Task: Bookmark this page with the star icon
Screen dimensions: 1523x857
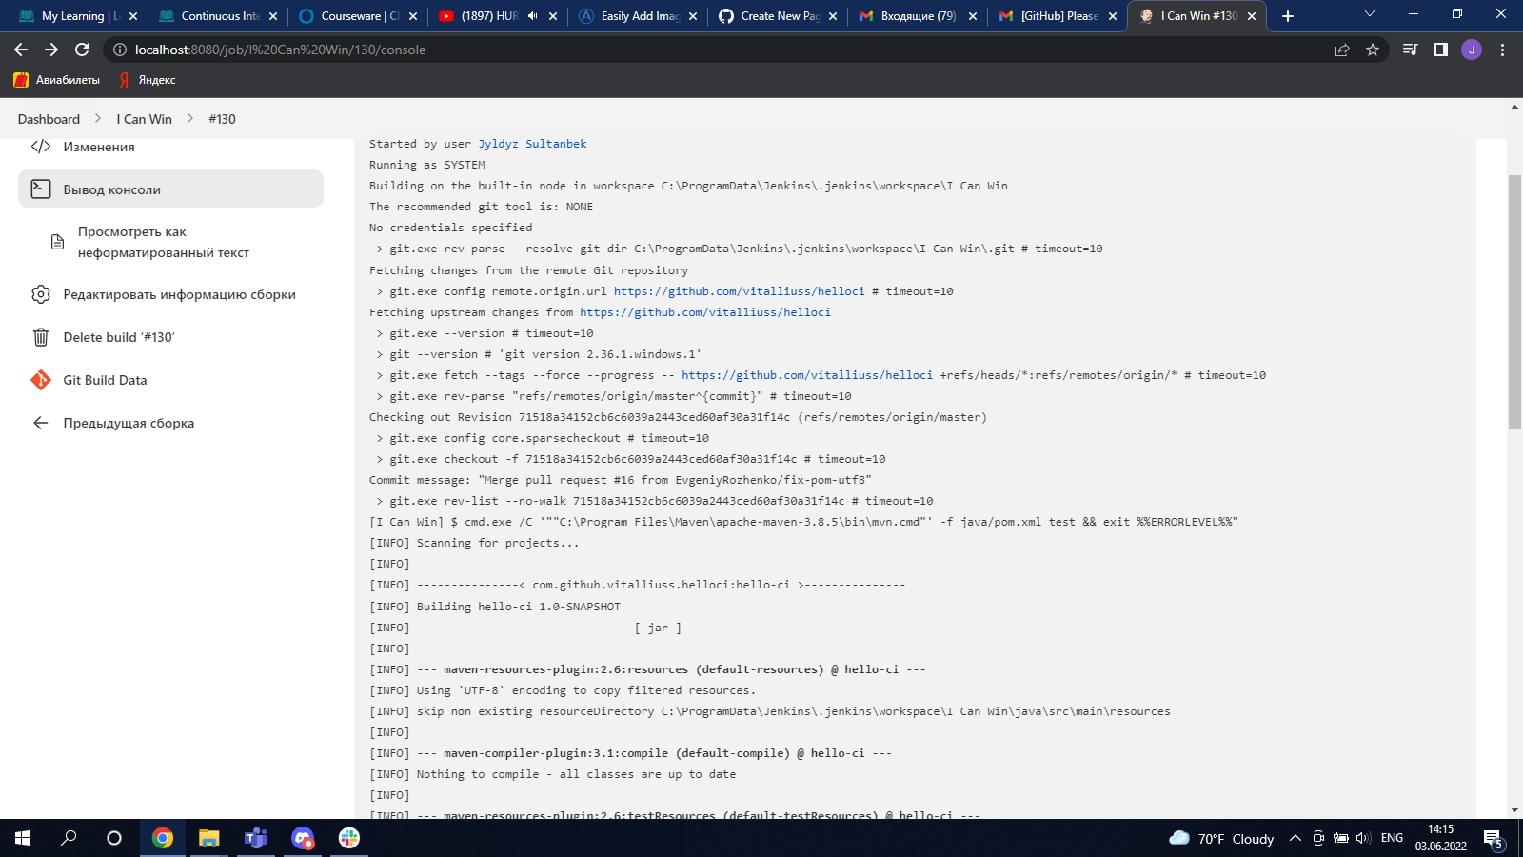Action: [x=1373, y=50]
